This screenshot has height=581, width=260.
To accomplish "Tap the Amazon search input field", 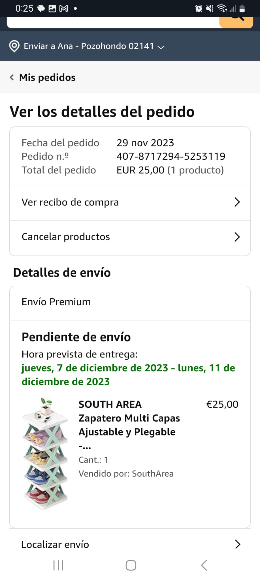I will (x=113, y=22).
